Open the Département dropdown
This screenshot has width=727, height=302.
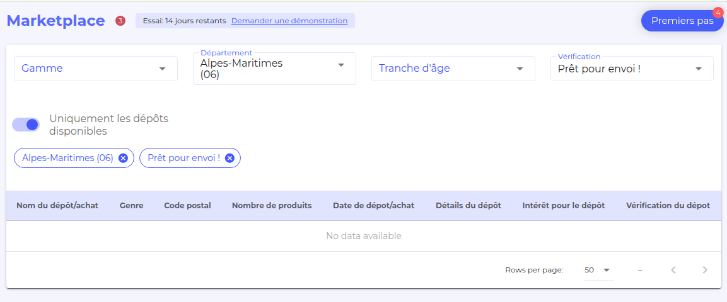coord(274,69)
